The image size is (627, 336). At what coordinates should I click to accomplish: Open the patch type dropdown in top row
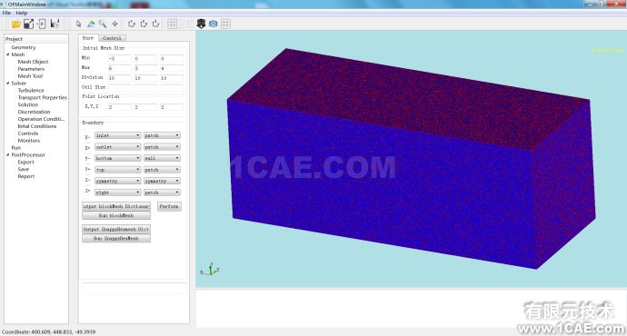pos(162,170)
